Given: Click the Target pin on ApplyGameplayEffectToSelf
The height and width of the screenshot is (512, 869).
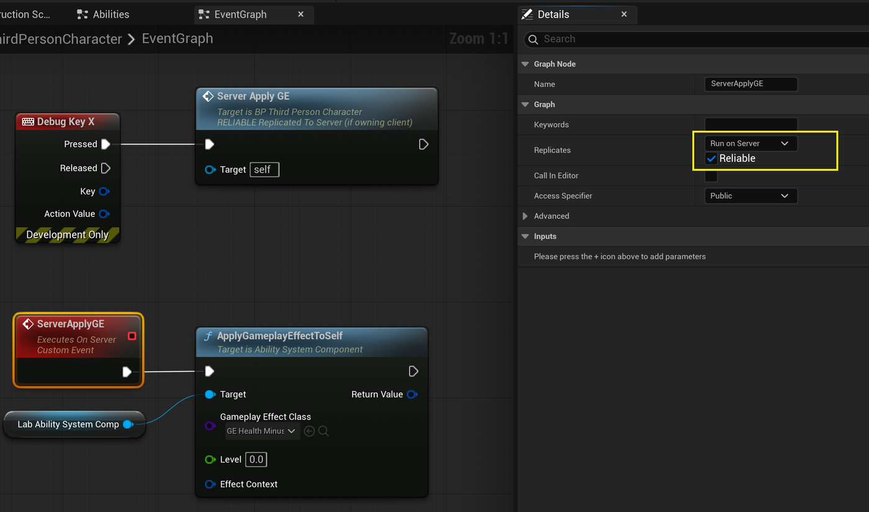Looking at the screenshot, I should tap(210, 394).
